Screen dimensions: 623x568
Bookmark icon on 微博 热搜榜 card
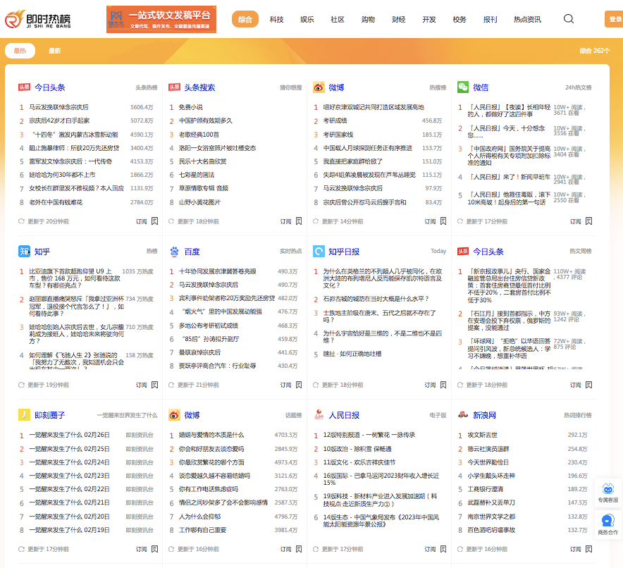[x=443, y=221]
